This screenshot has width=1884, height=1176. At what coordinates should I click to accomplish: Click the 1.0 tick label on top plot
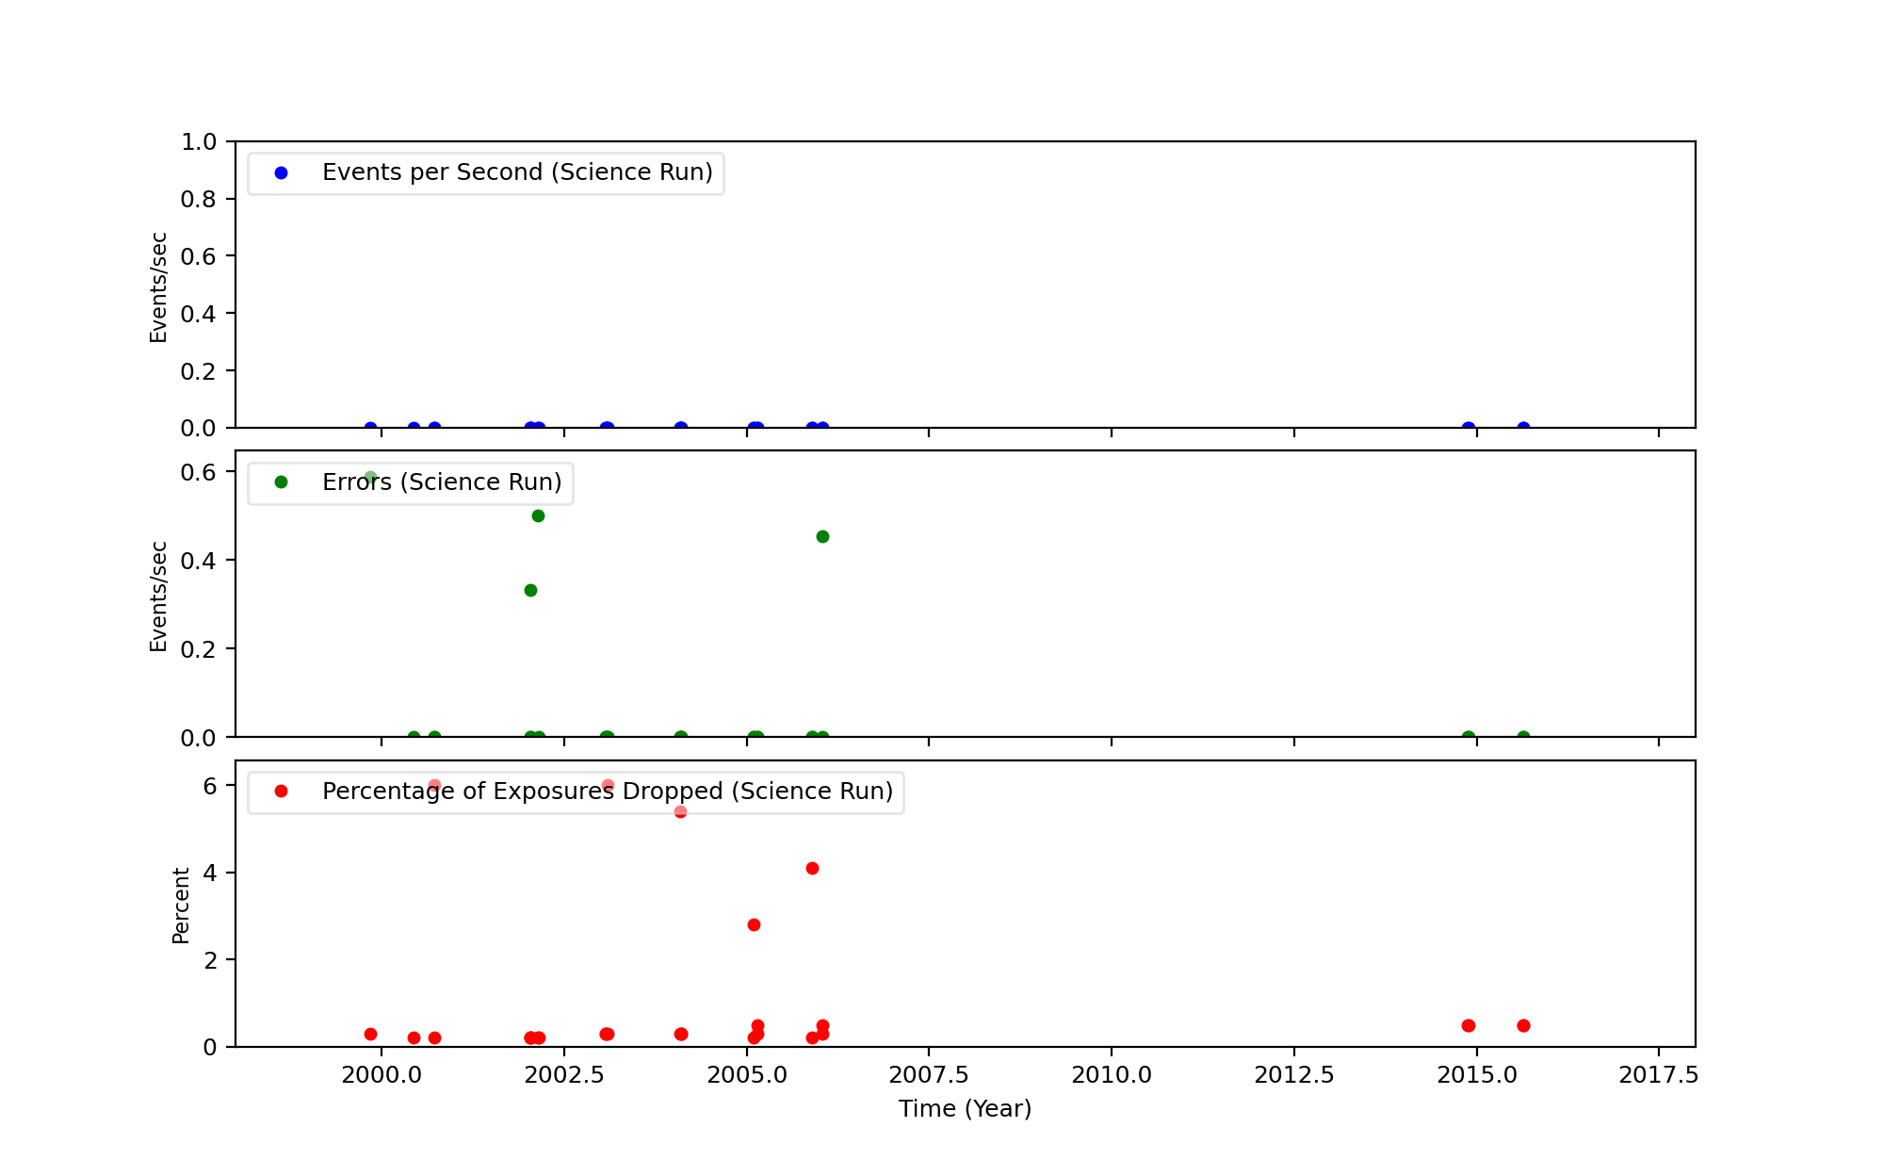coord(198,142)
